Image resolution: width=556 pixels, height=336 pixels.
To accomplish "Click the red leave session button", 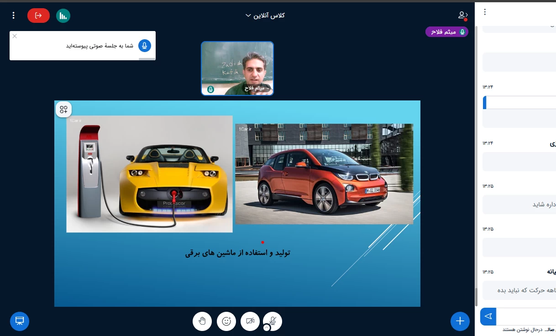I will coord(38,16).
